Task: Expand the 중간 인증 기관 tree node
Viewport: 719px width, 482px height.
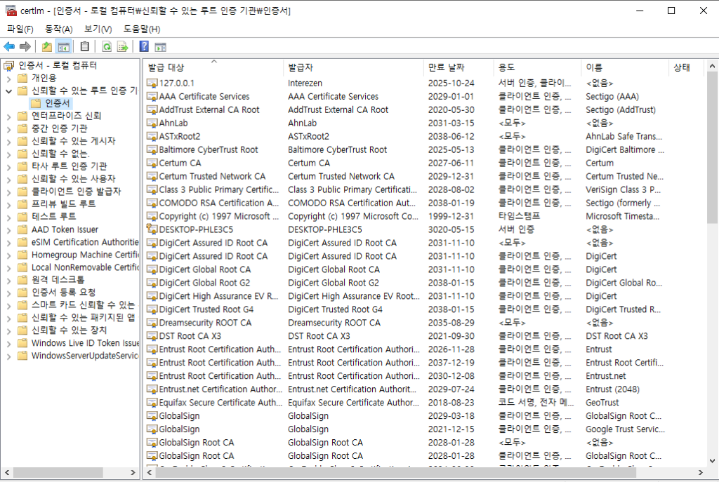Action: pyautogui.click(x=8, y=129)
